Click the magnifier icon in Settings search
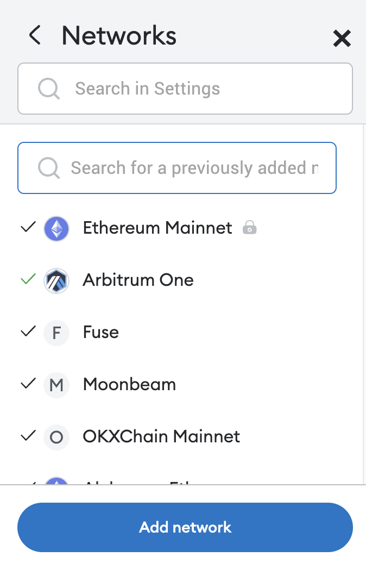This screenshot has height=563, width=366. (x=49, y=89)
